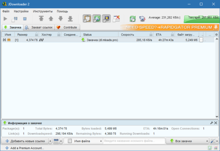
Task: Click the Rapidgator Premium banner
Action: coord(170,27)
